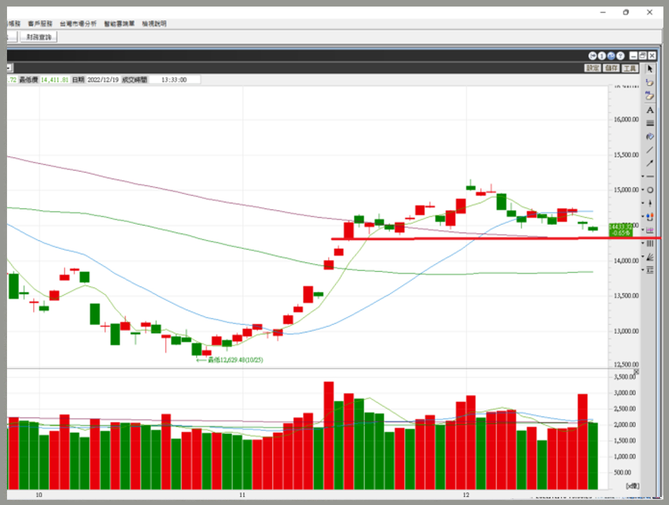Image resolution: width=669 pixels, height=505 pixels.
Task: Select the arrow line drawing tool
Action: 650,163
